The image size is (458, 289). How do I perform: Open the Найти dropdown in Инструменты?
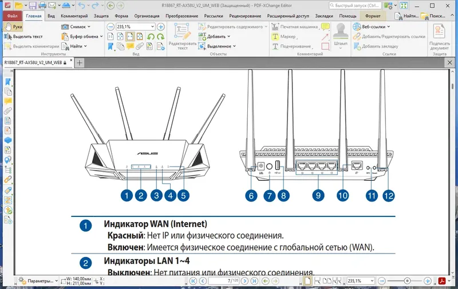point(74,46)
